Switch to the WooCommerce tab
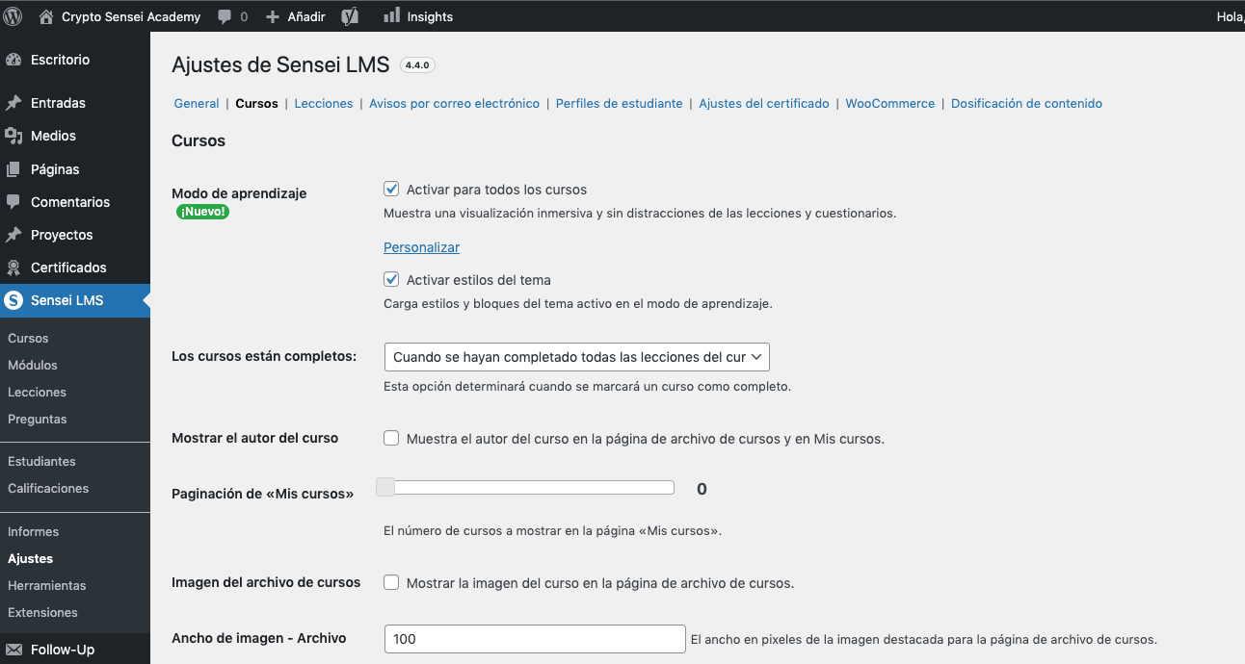1245x664 pixels. [890, 103]
